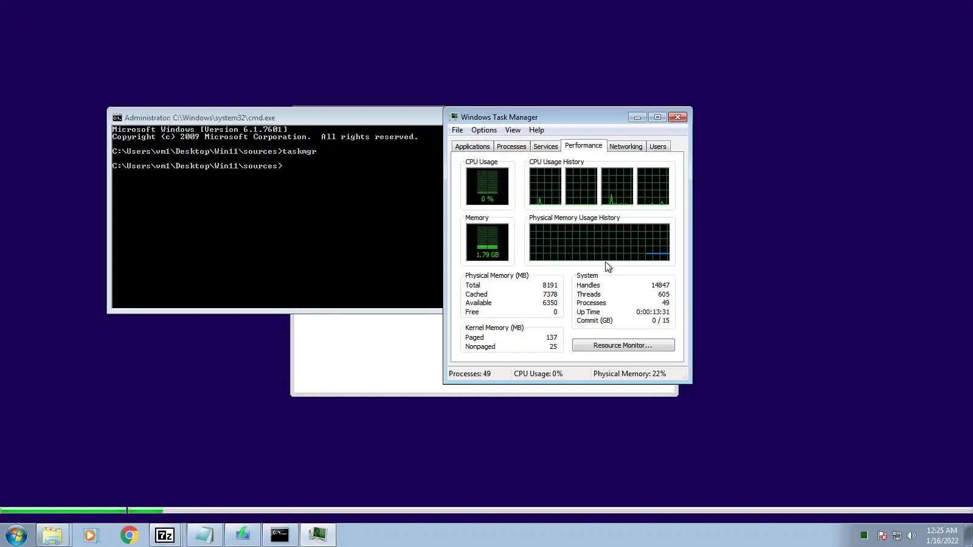Click the first CPU Usage History graph
The width and height of the screenshot is (973, 547).
pyautogui.click(x=545, y=186)
